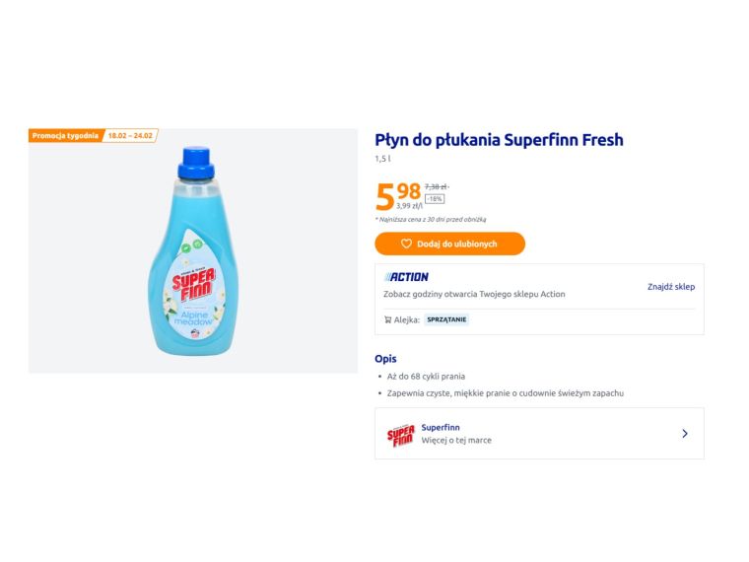Viewport: 749px width, 562px height.
Task: Select the SPRZĄTANIE aisle tag
Action: (x=446, y=319)
